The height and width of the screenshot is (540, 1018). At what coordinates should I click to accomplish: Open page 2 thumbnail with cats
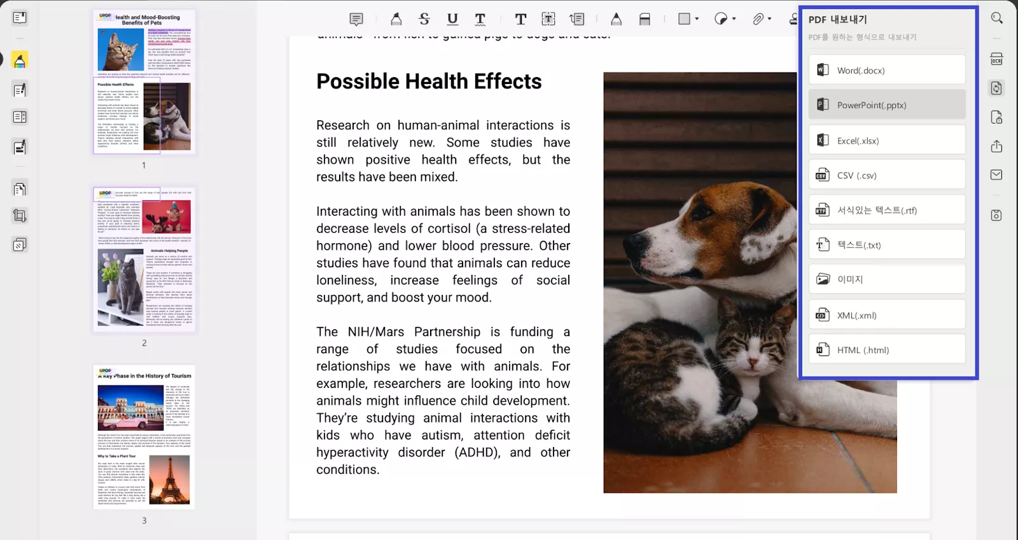(144, 259)
